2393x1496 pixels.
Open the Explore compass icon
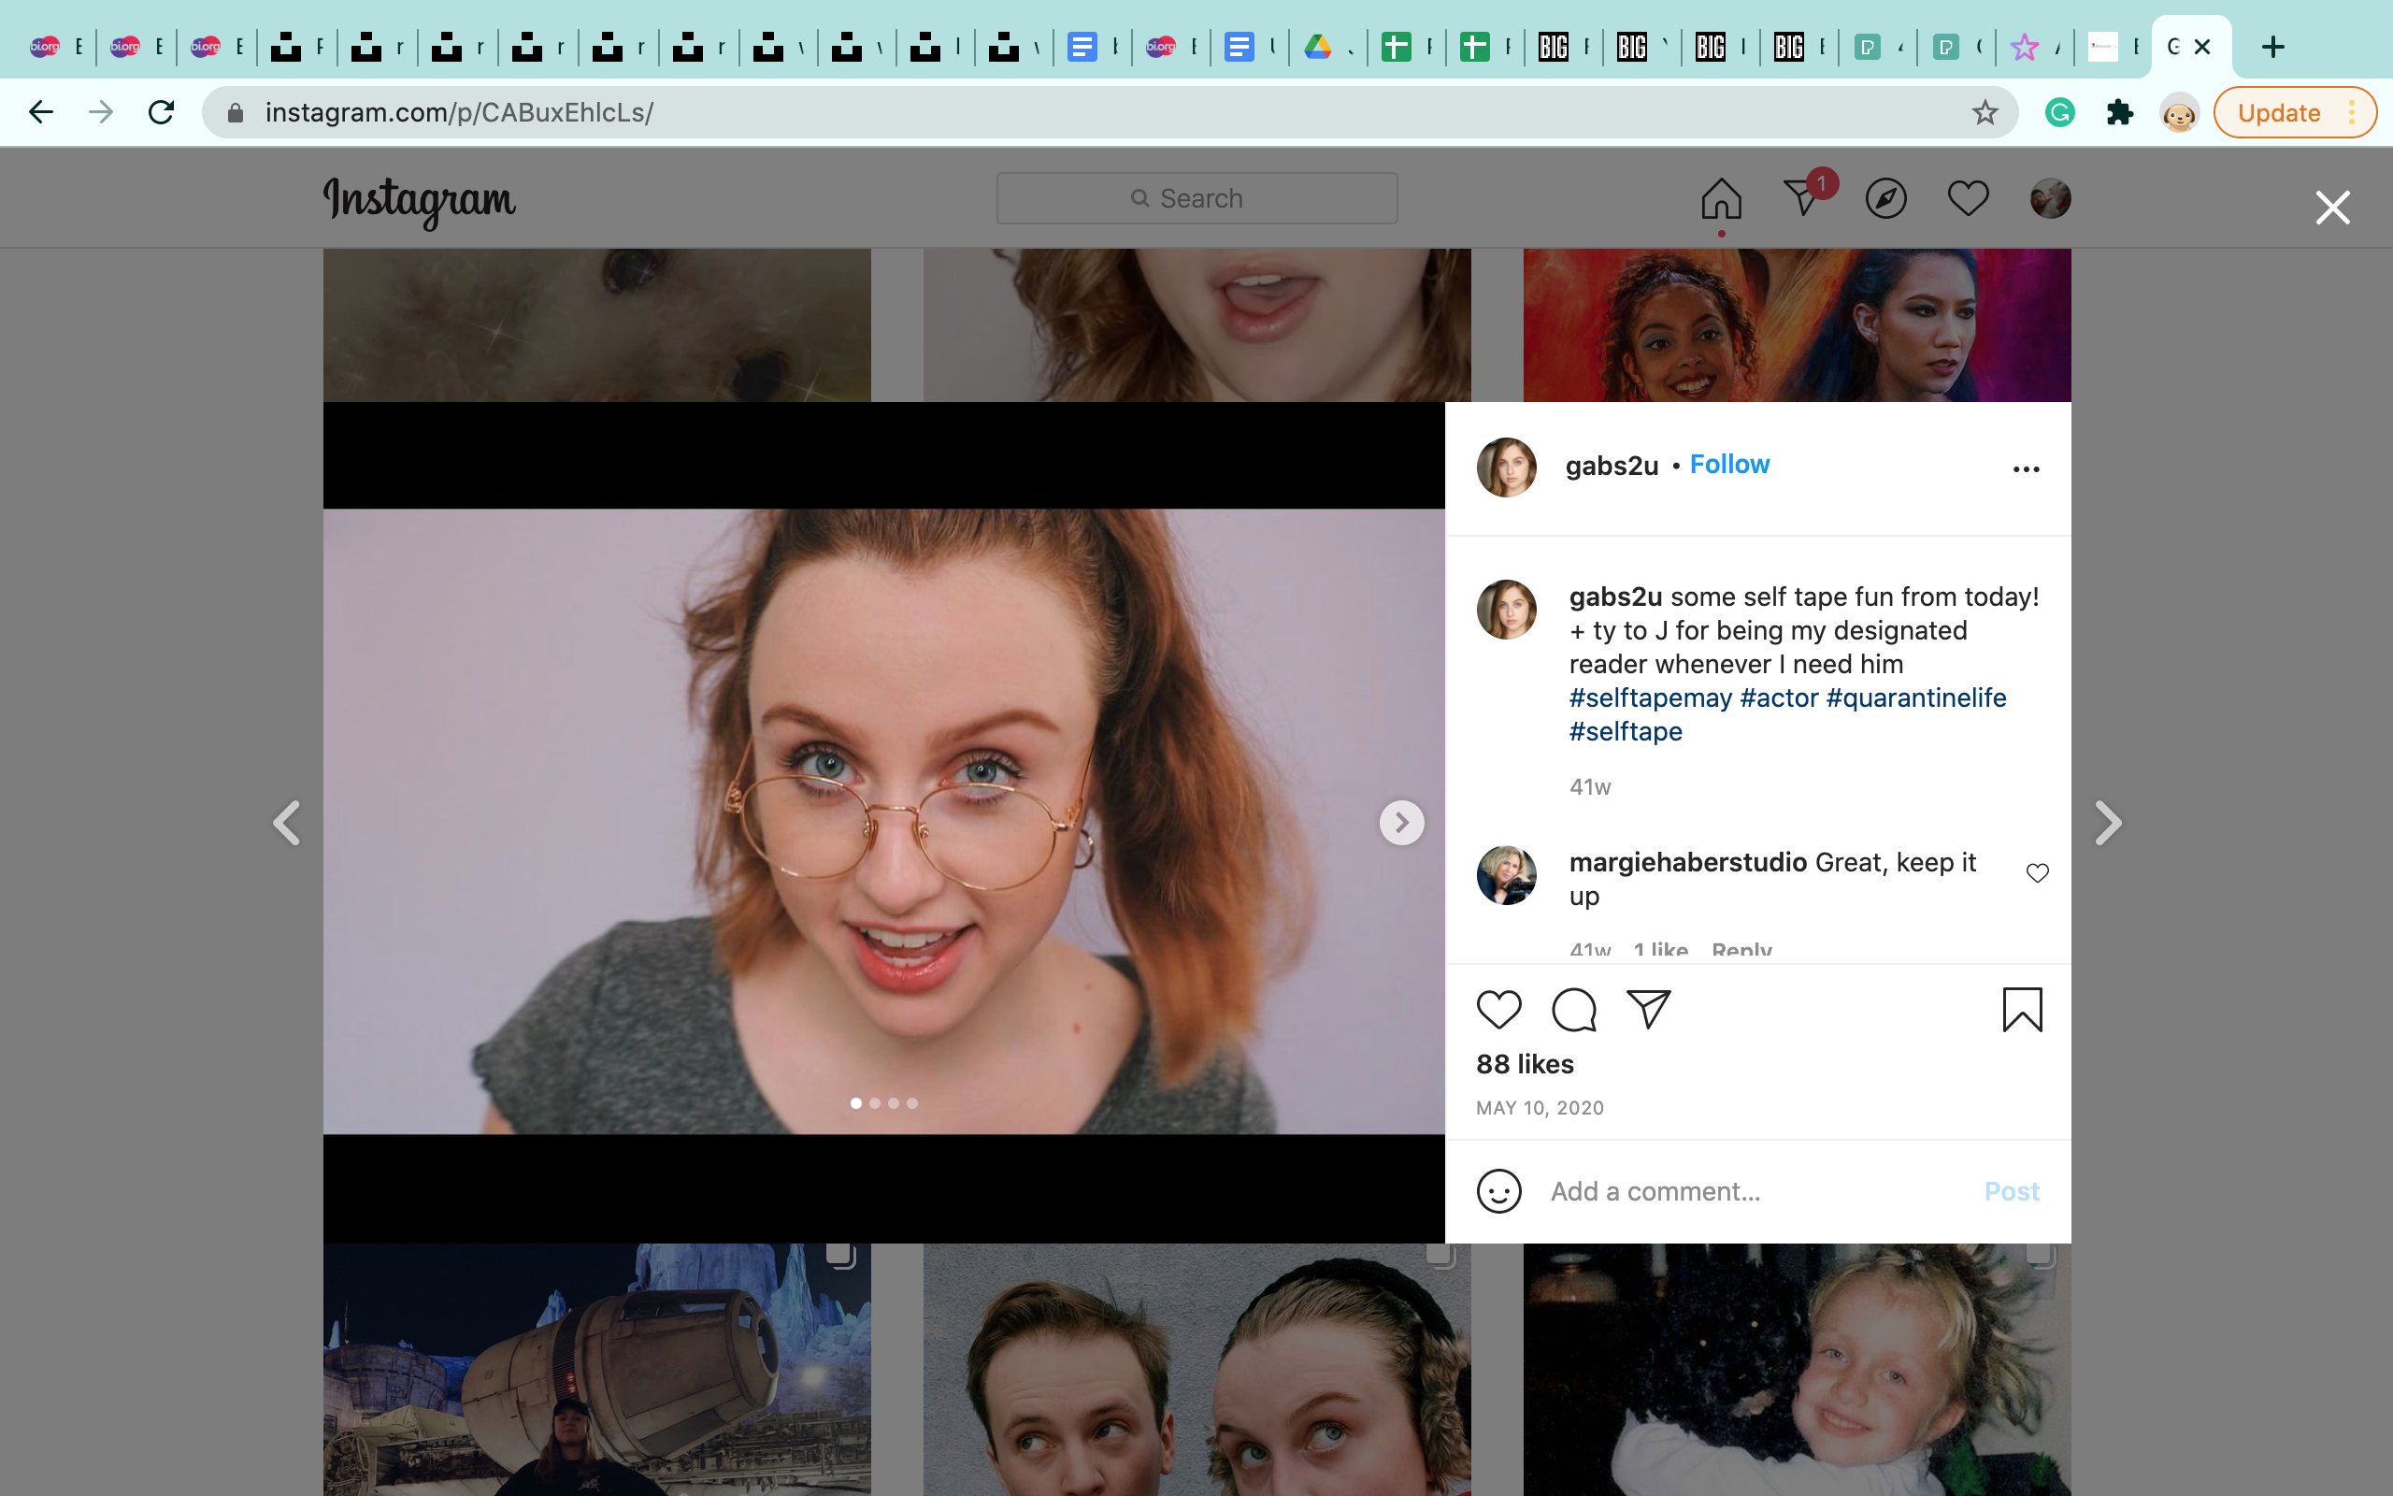1884,199
